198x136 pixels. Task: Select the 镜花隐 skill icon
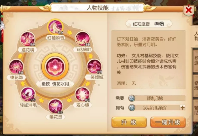click(x=16, y=67)
